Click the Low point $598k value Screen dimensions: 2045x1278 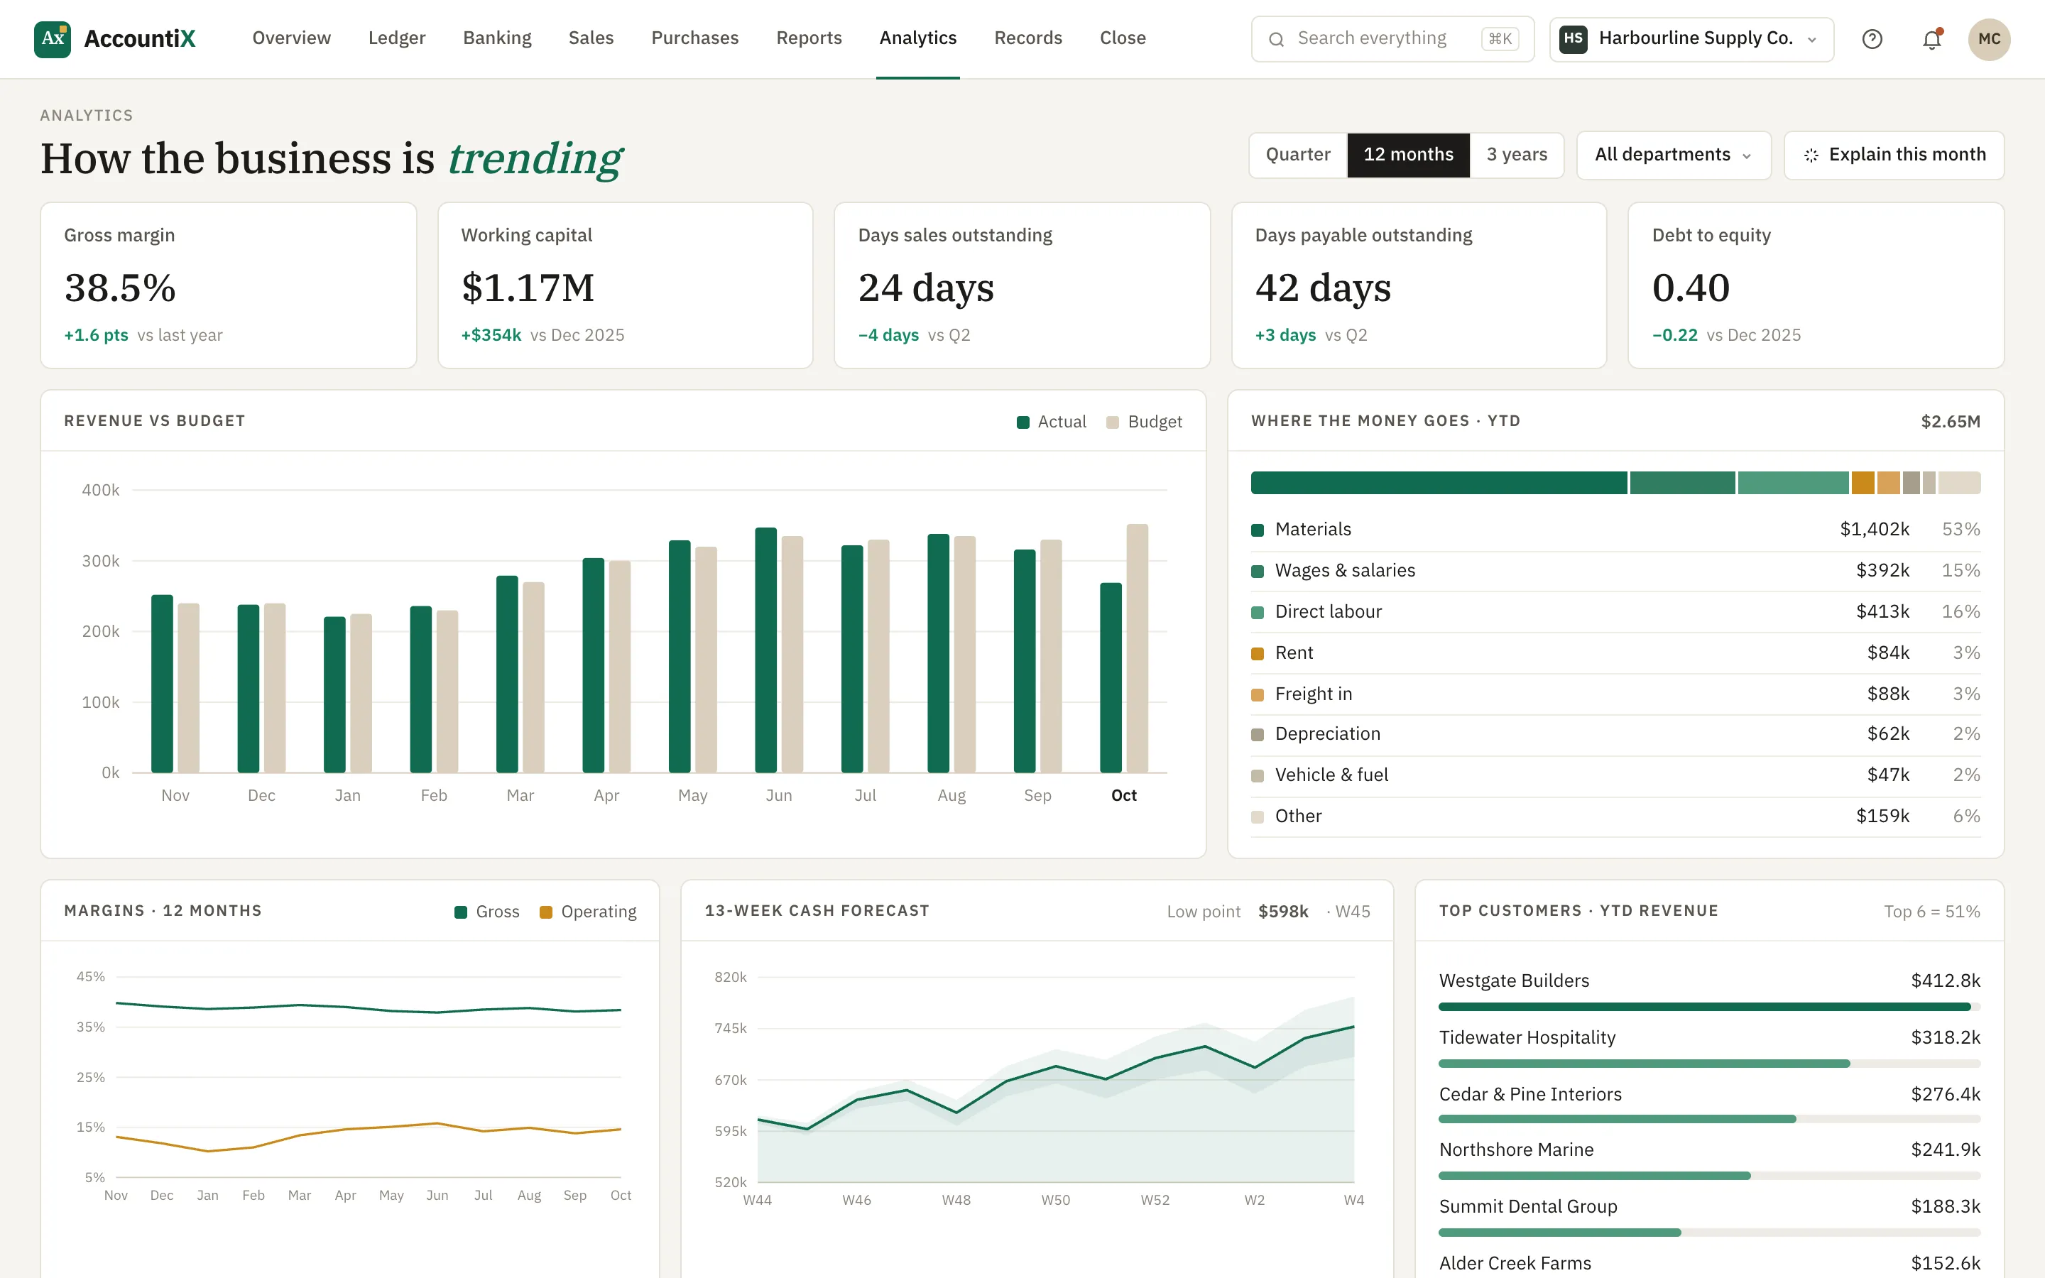point(1283,912)
